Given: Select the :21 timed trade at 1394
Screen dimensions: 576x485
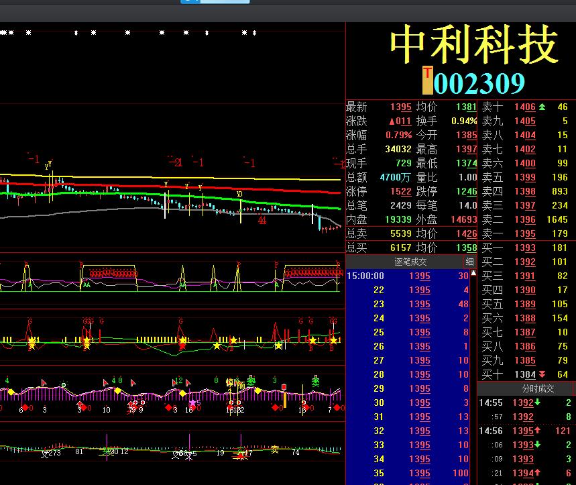Looking at the screenshot, I should pos(526,473).
